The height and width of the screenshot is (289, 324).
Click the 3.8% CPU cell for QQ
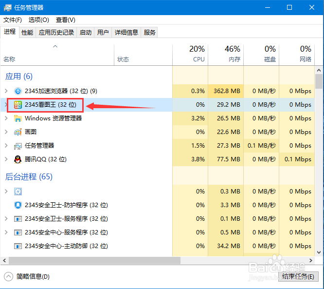(190, 159)
